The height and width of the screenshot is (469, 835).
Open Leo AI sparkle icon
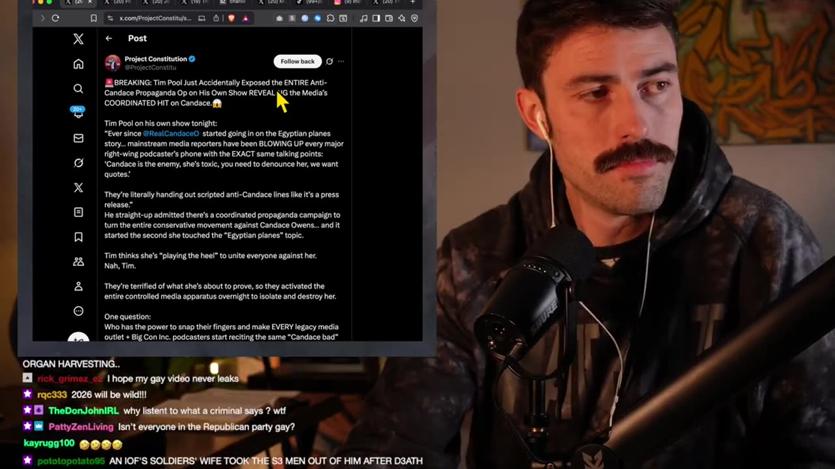(402, 18)
